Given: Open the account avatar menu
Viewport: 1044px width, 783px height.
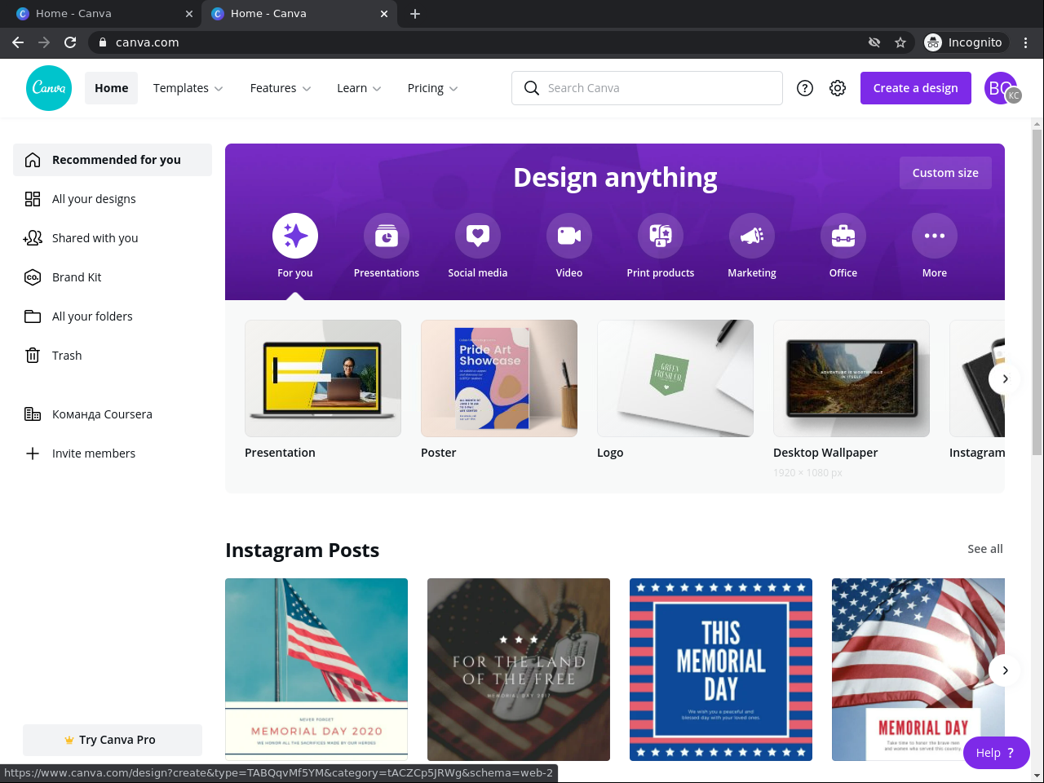Looking at the screenshot, I should [x=1002, y=88].
